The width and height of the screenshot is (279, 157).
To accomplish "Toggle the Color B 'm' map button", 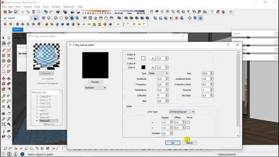I will 153,68.
